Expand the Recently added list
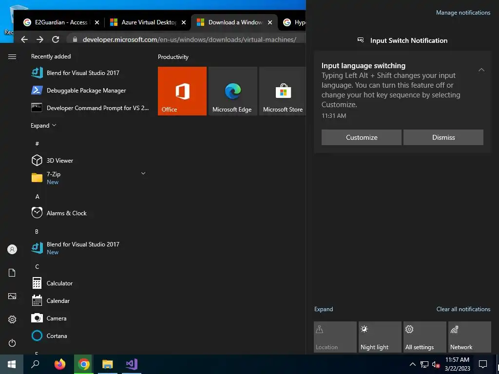Screen dimensions: 499x374 (43, 126)
